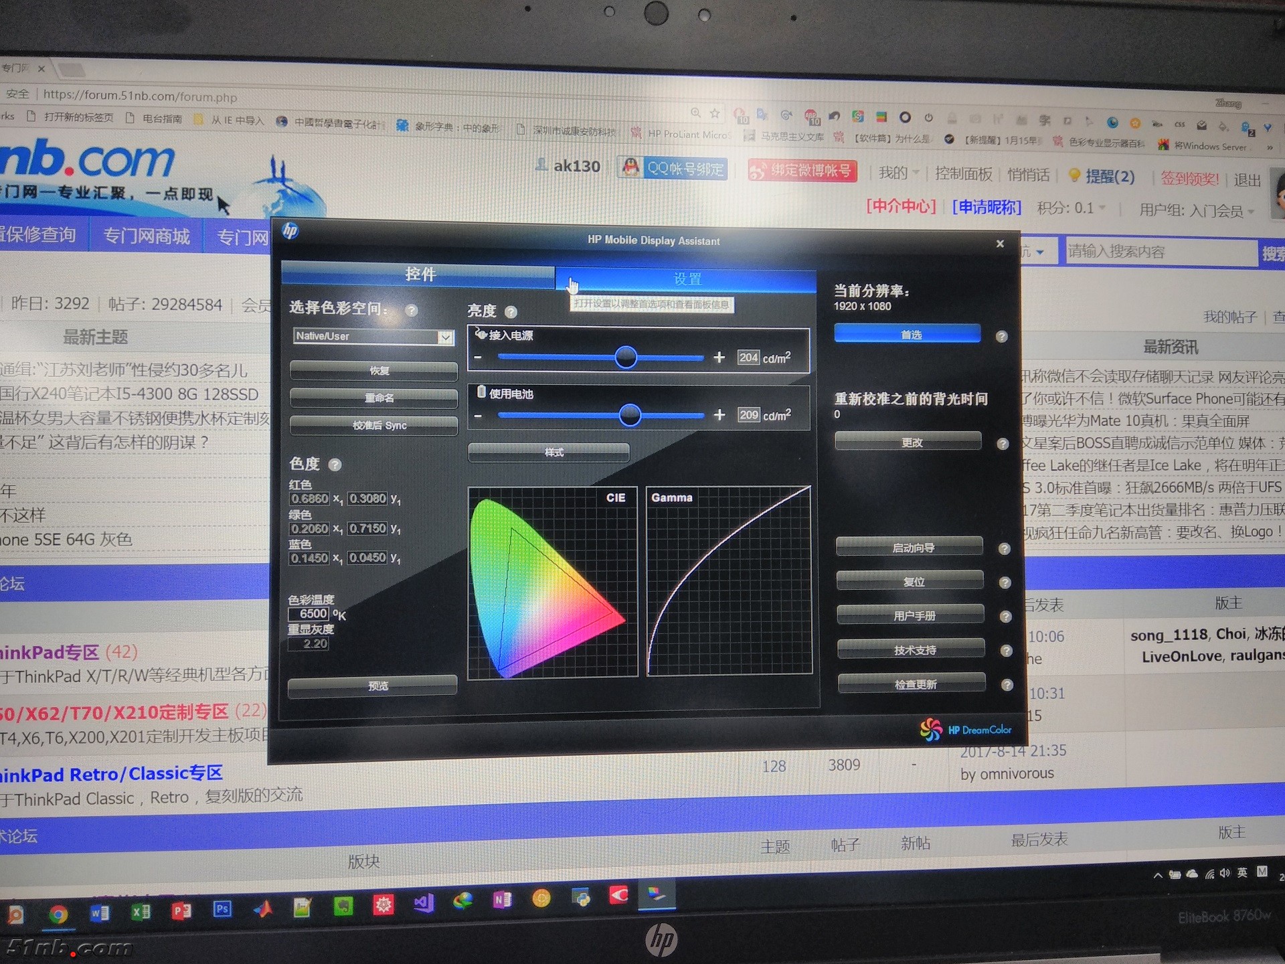The width and height of the screenshot is (1285, 964).
Task: Click 重命名 button
Action: [374, 398]
